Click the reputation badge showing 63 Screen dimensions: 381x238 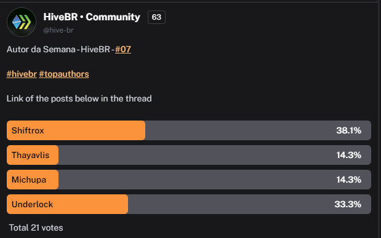(x=156, y=17)
